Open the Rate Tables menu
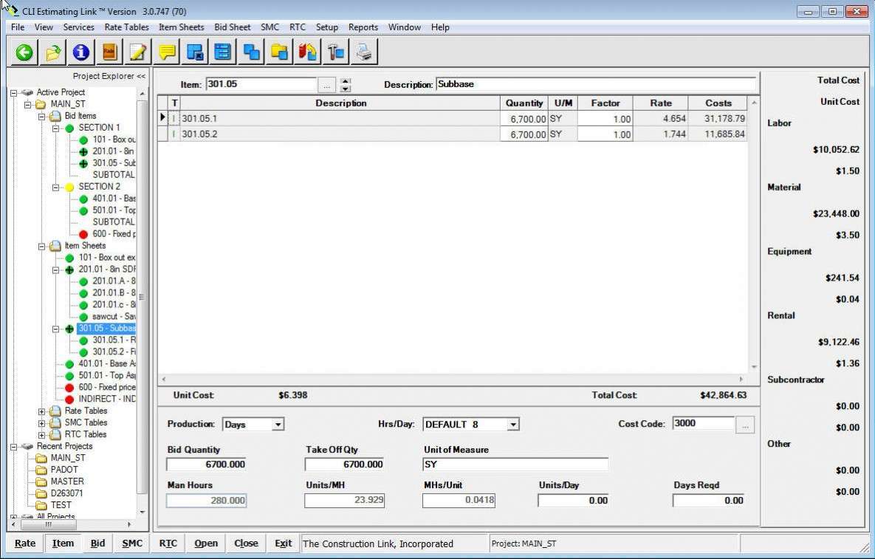 pos(127,27)
